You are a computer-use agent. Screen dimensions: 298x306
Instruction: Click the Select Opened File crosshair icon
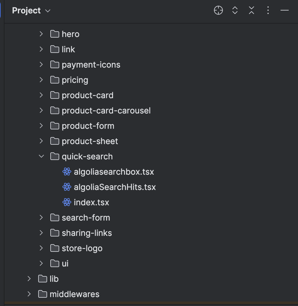[218, 10]
